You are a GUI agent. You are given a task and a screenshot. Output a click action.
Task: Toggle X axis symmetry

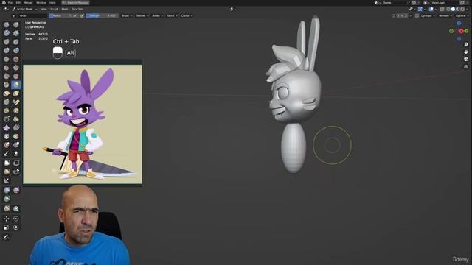(x=398, y=15)
